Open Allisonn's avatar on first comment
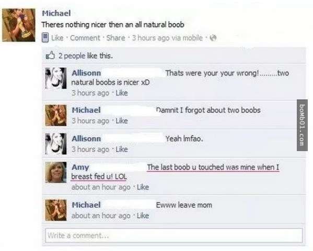Viewport: 313px width, 251px height. (x=56, y=78)
